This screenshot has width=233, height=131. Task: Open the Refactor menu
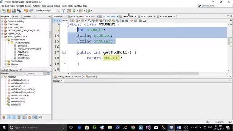36,6
